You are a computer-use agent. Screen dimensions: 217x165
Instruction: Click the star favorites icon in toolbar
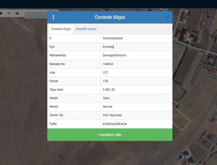[x=1, y=13]
